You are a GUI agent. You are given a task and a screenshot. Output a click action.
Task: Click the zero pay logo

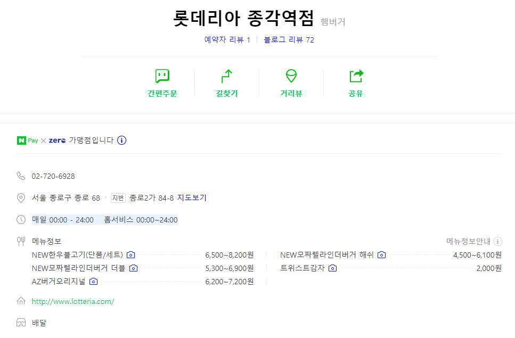pos(57,141)
